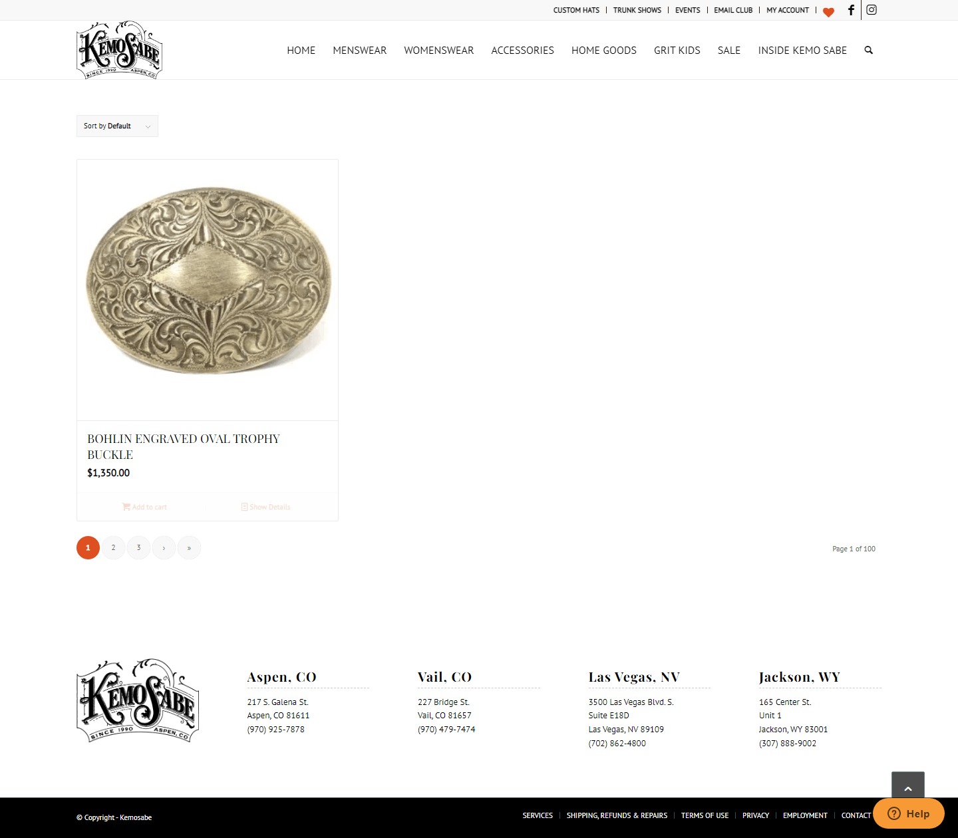This screenshot has width=958, height=838.
Task: Open the wishlist heart icon
Action: click(x=828, y=12)
